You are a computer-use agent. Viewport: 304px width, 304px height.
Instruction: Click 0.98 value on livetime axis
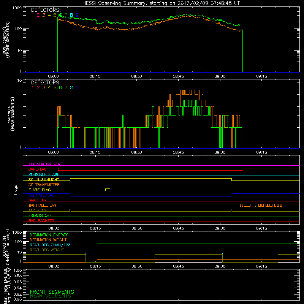(x=17, y=275)
